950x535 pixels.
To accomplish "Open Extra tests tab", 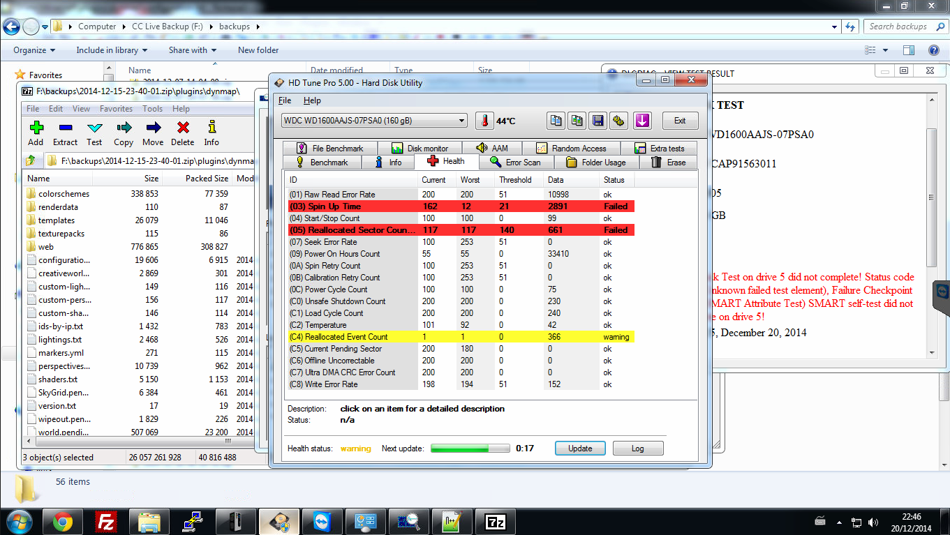I will pyautogui.click(x=660, y=148).
